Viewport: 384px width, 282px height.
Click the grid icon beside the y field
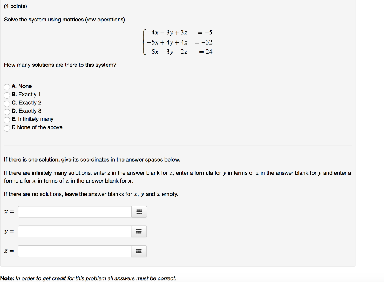138,231
